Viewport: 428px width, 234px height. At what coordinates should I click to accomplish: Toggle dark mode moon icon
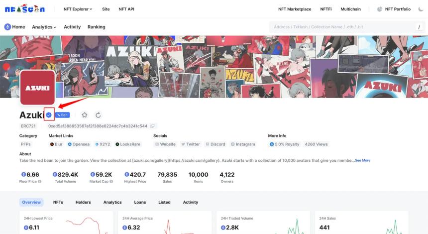[421, 9]
